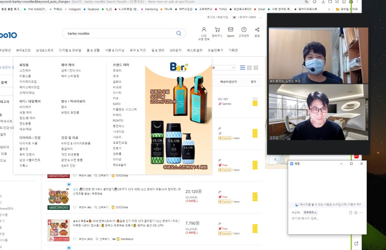Open the 23,120원 ramen product thumbnail
This screenshot has height=250, width=386.
58,198
